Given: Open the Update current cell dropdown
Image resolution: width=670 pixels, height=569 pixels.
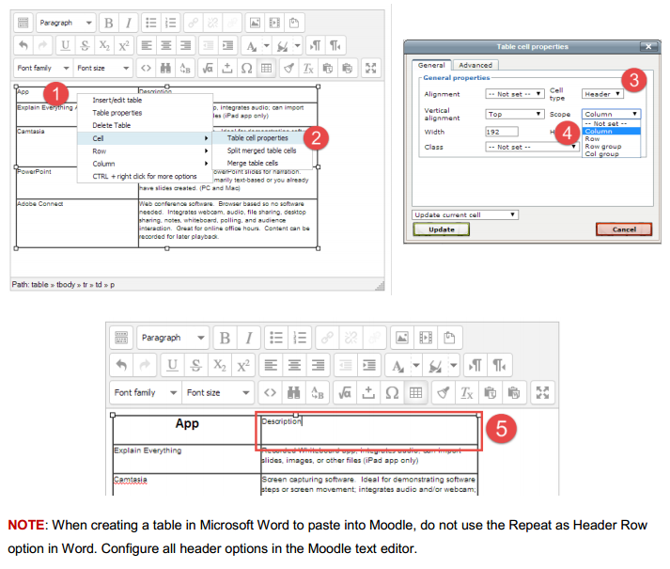Looking at the screenshot, I should pyautogui.click(x=465, y=214).
